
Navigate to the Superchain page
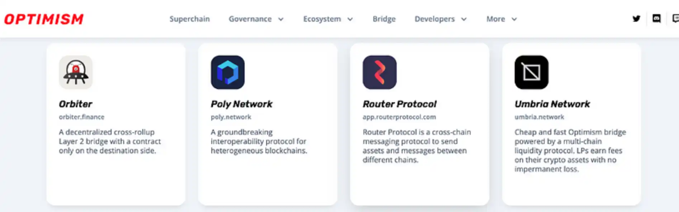(190, 19)
